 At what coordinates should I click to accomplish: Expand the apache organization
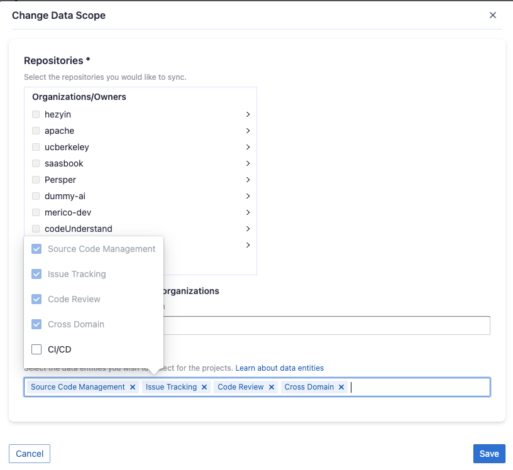point(248,131)
